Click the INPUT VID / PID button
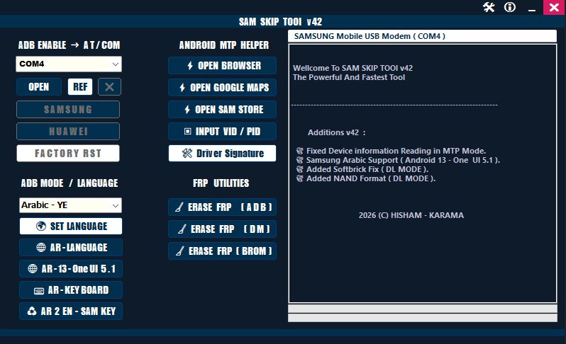The image size is (566, 344). click(223, 132)
